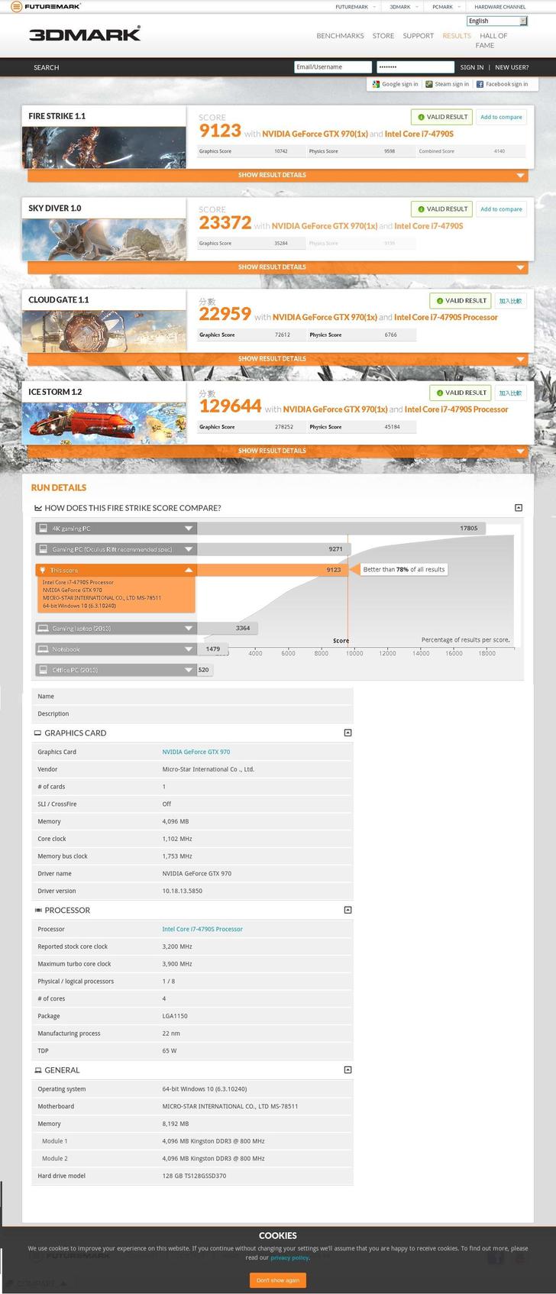Click the Email/Username field
This screenshot has height=1294, width=556.
333,67
